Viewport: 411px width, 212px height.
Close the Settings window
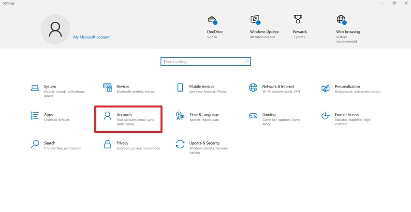click(x=406, y=3)
